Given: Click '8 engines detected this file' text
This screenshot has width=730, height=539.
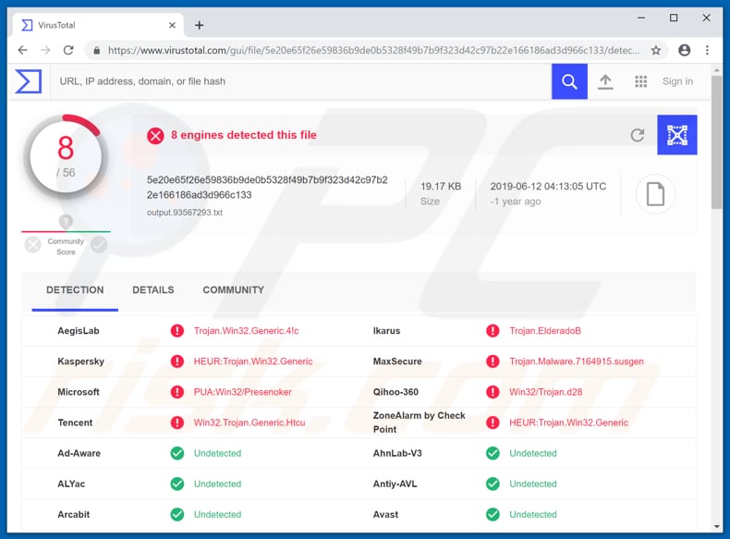Looking at the screenshot, I should point(244,135).
